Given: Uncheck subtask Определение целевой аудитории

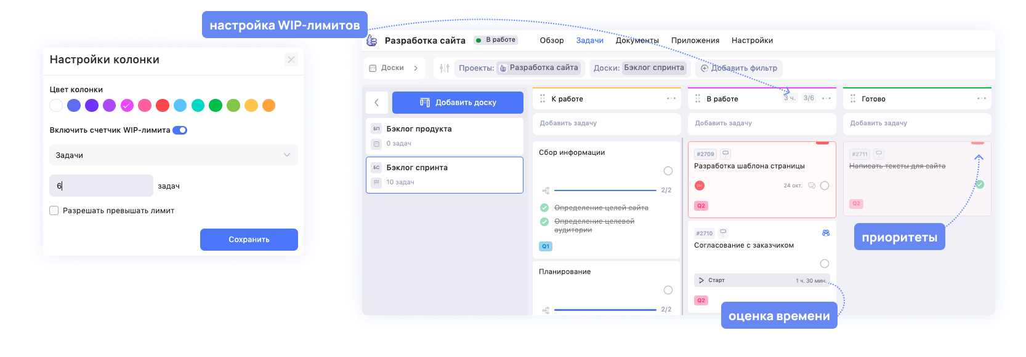Looking at the screenshot, I should click(544, 222).
